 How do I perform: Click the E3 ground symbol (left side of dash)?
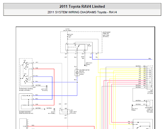(47, 86)
